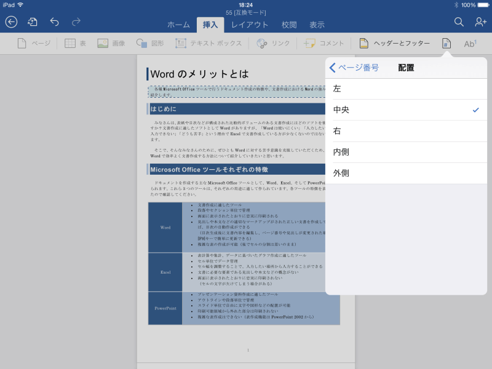Open header and footer (ヘッダーとフッター)
This screenshot has height=369, width=492.
click(x=394, y=43)
